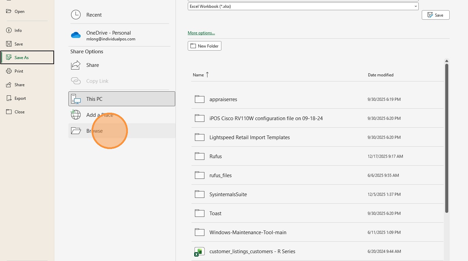Click the Browse folder option
The width and height of the screenshot is (468, 261).
[x=122, y=131]
